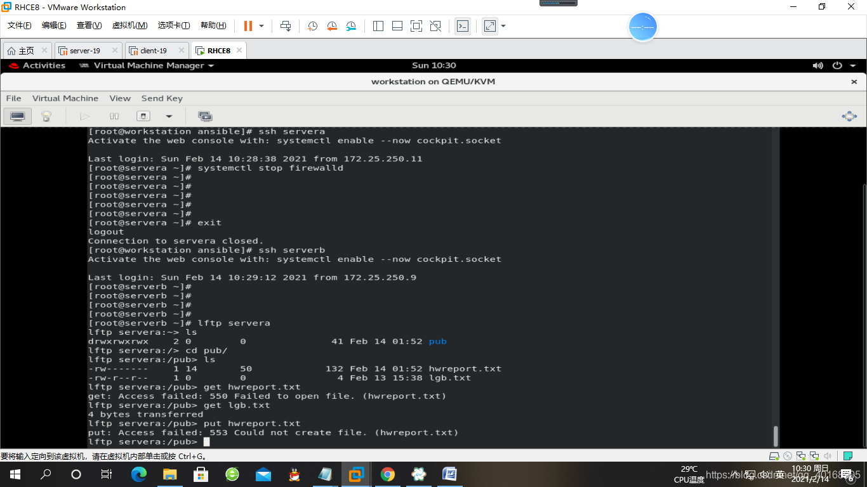Launch Microsoft Edge from taskbar
867x487 pixels.
(x=139, y=474)
